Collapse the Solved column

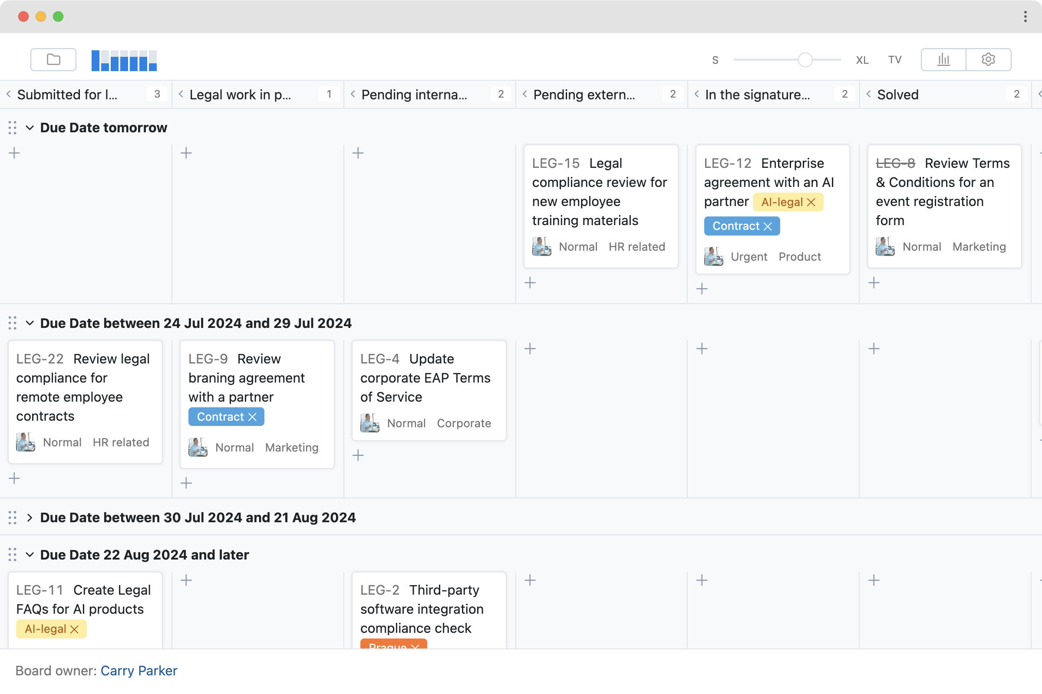coord(868,94)
